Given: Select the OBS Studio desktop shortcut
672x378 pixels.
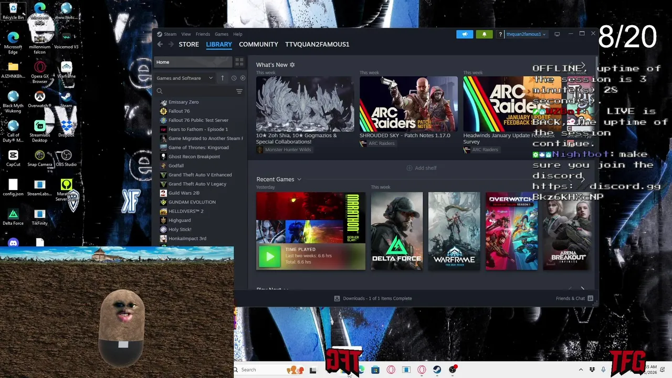Looking at the screenshot, I should click(x=66, y=158).
